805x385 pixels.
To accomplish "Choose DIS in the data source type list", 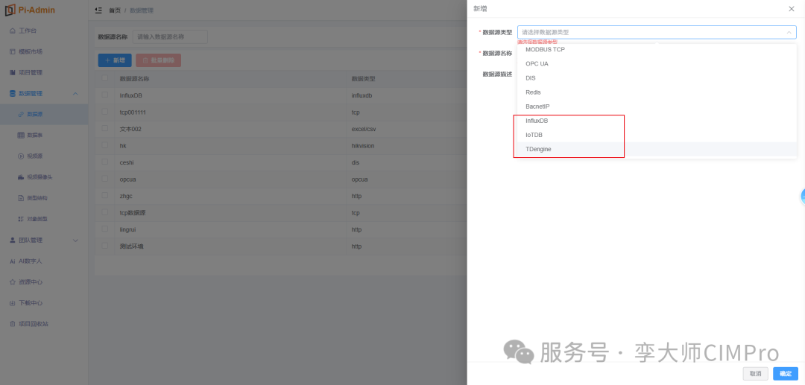I will (x=657, y=78).
